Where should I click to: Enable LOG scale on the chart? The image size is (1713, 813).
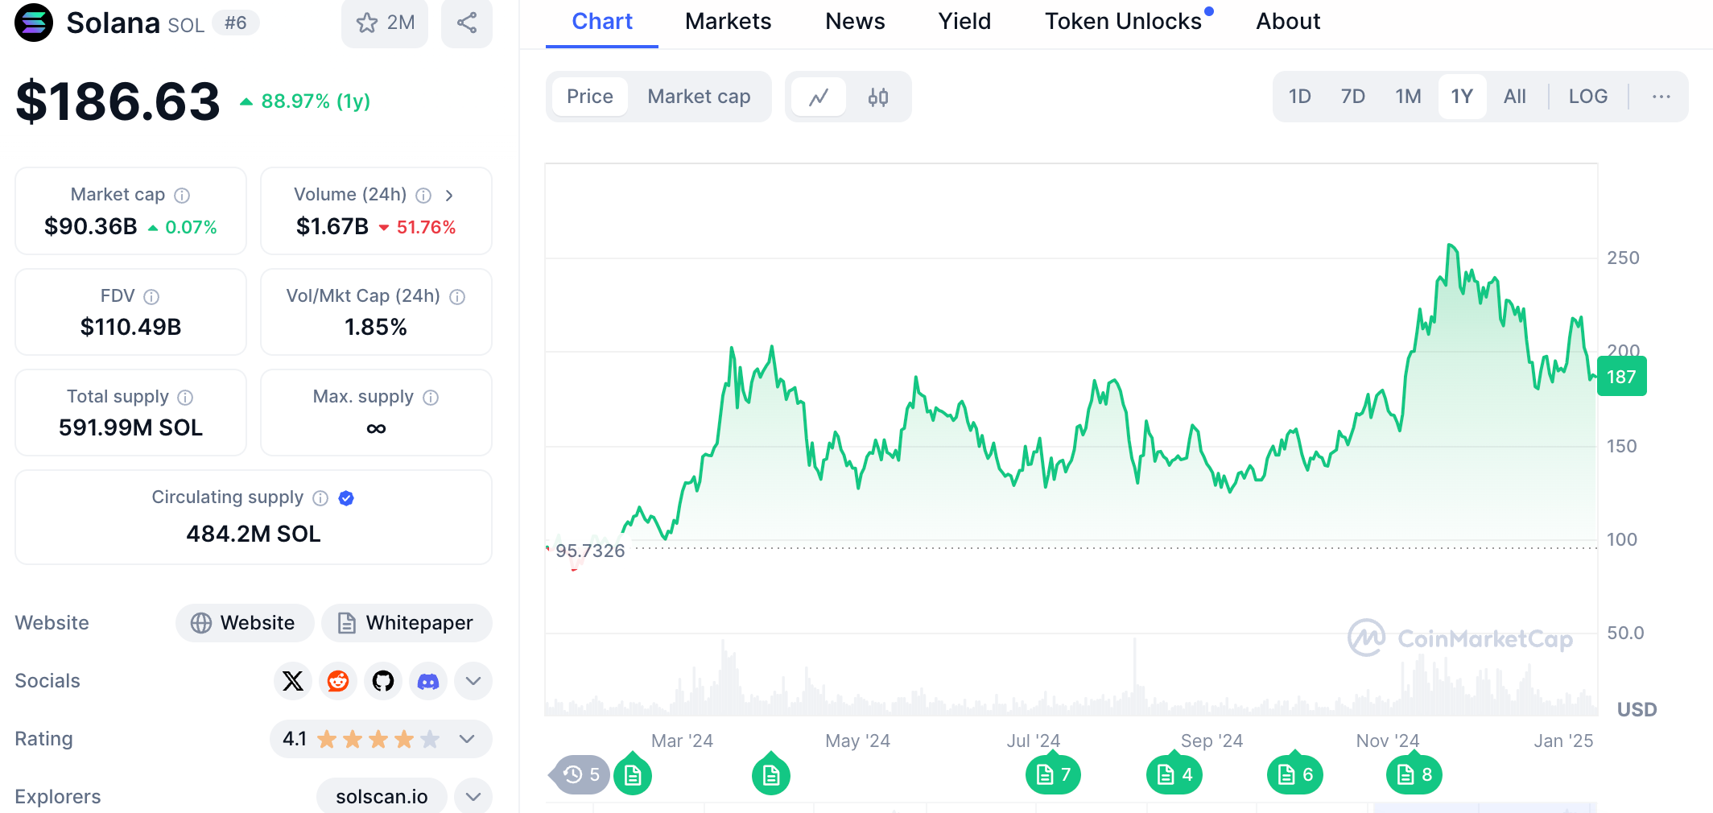[x=1587, y=96]
